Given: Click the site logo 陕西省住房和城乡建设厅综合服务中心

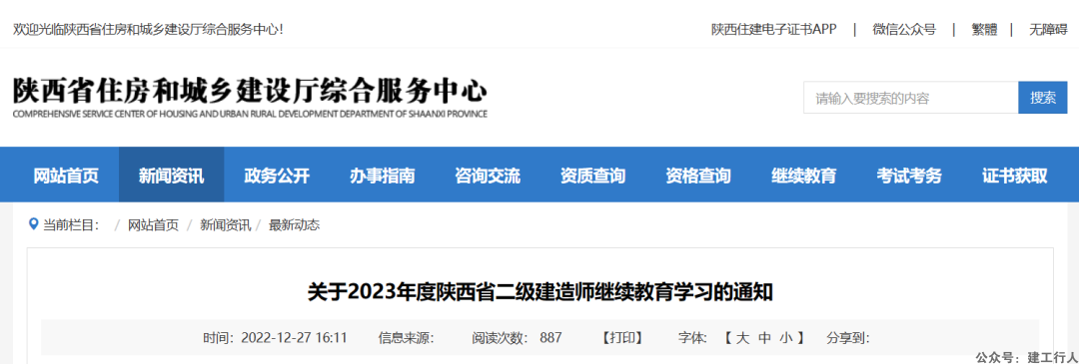Looking at the screenshot, I should point(250,98).
